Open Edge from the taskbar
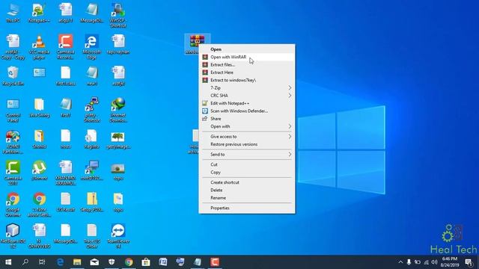This screenshot has width=479, height=269. (60, 262)
